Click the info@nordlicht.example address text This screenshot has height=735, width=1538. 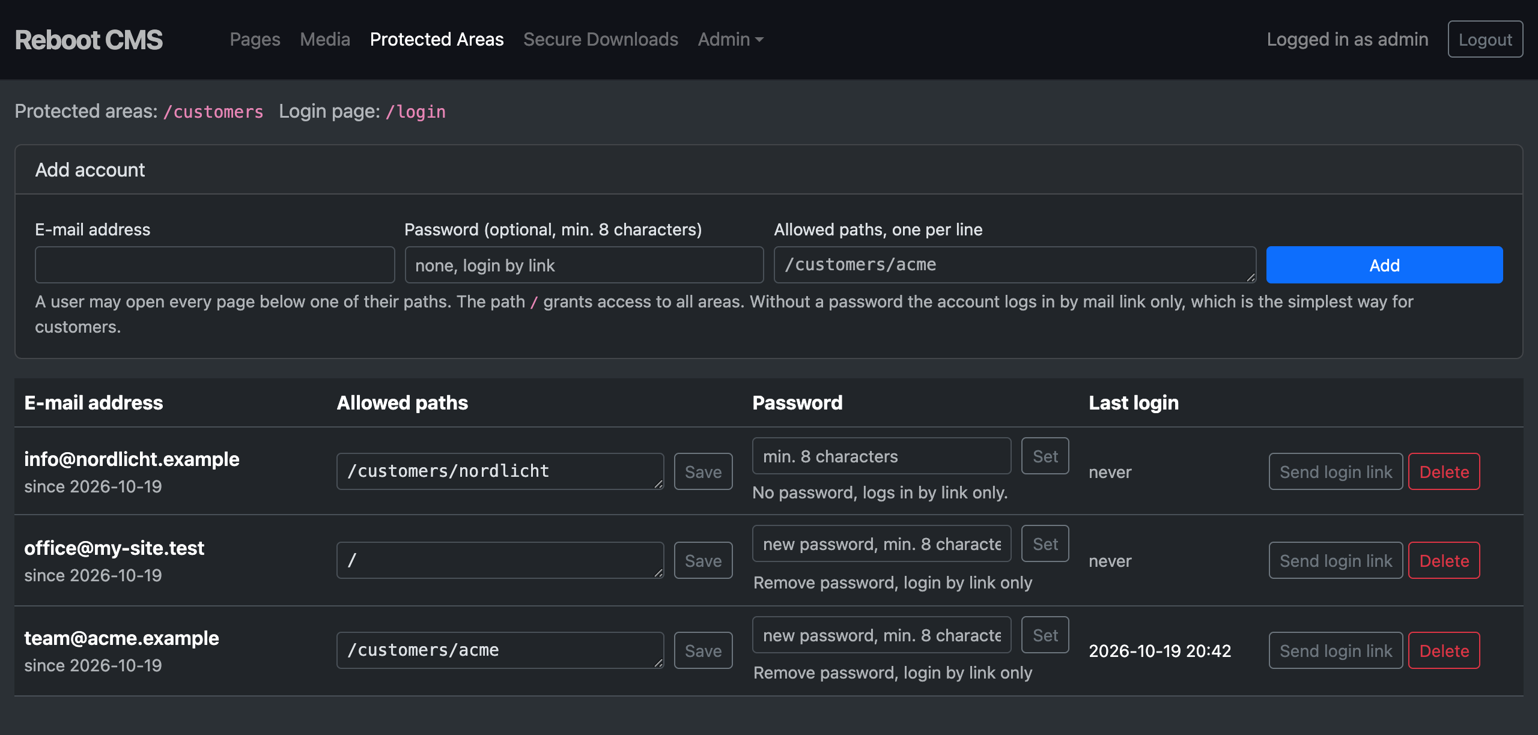(132, 459)
